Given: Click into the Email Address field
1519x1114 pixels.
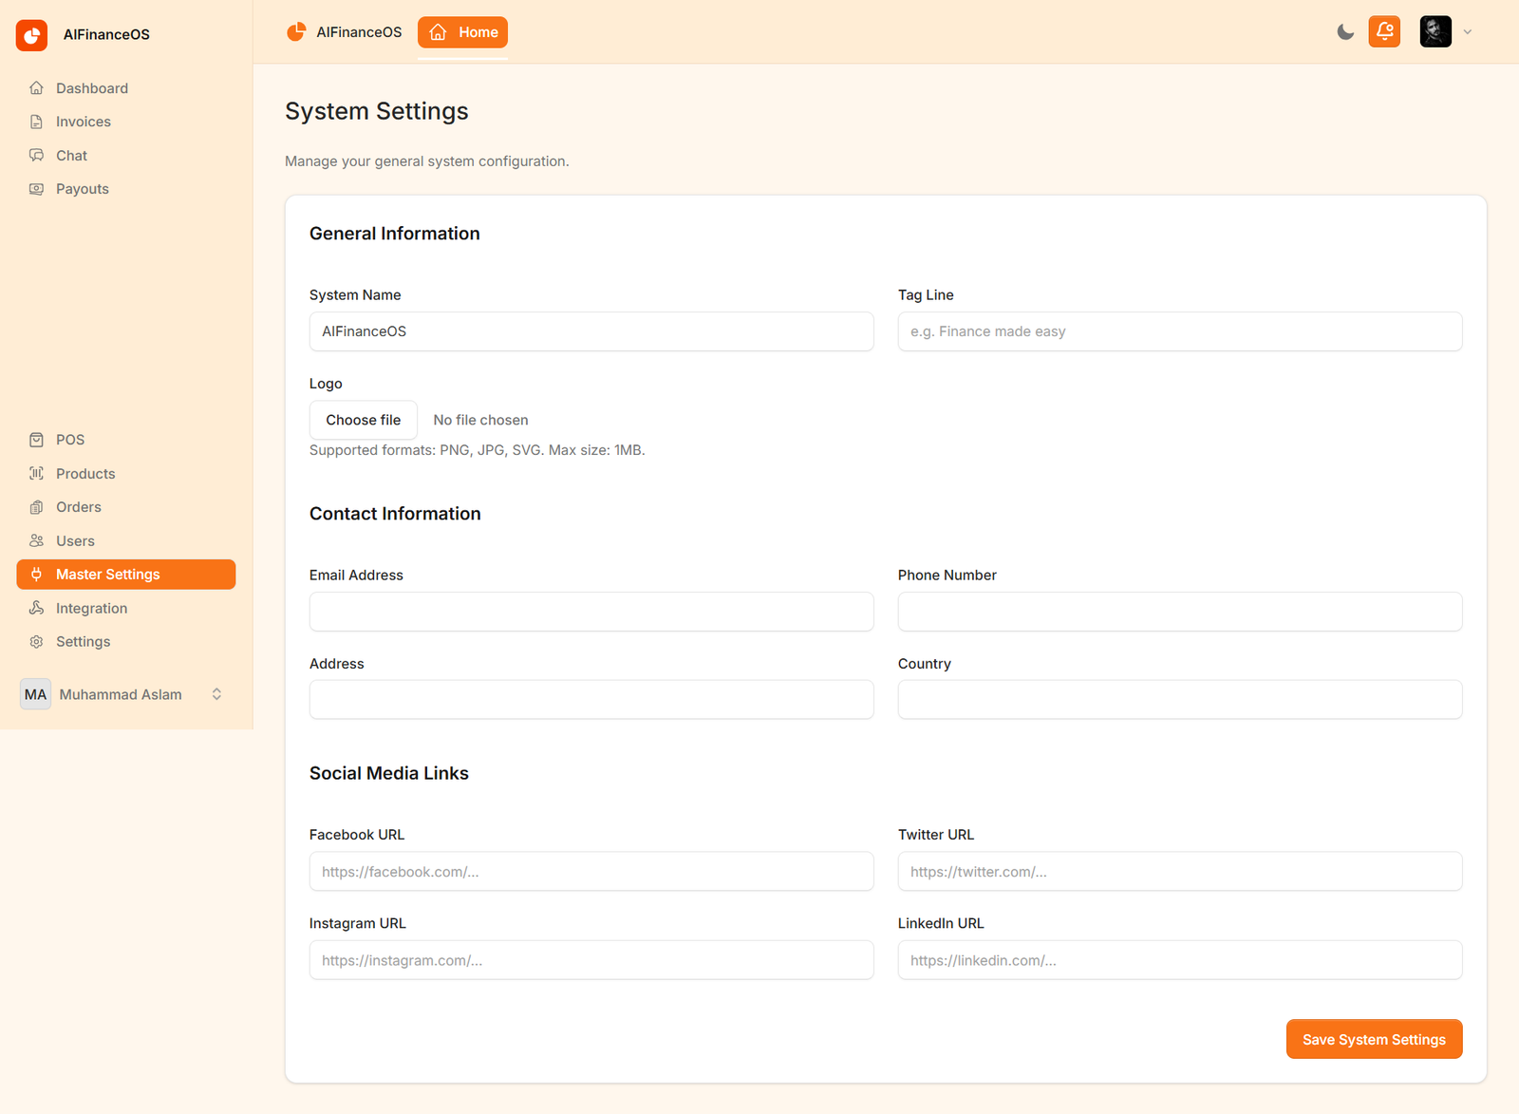Looking at the screenshot, I should click(x=591, y=612).
